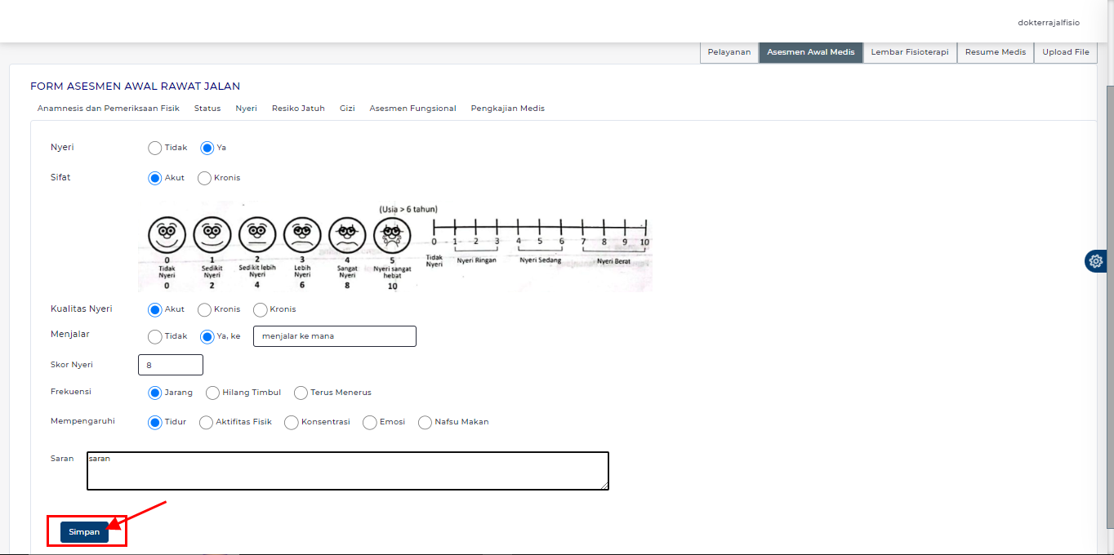Open the Pelayanan tab
This screenshot has width=1114, height=555.
coord(729,51)
